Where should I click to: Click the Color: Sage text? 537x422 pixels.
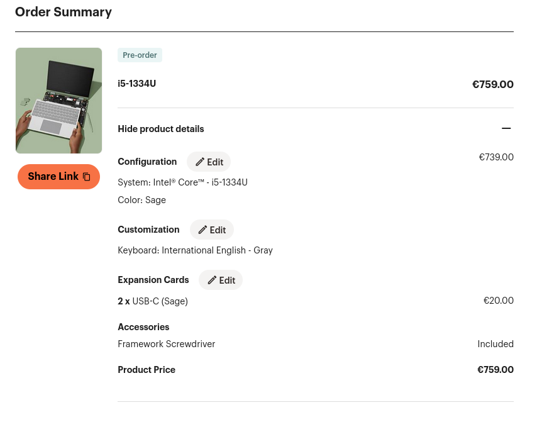pos(141,200)
